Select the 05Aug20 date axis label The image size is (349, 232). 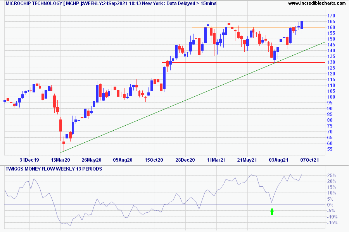[123, 160]
